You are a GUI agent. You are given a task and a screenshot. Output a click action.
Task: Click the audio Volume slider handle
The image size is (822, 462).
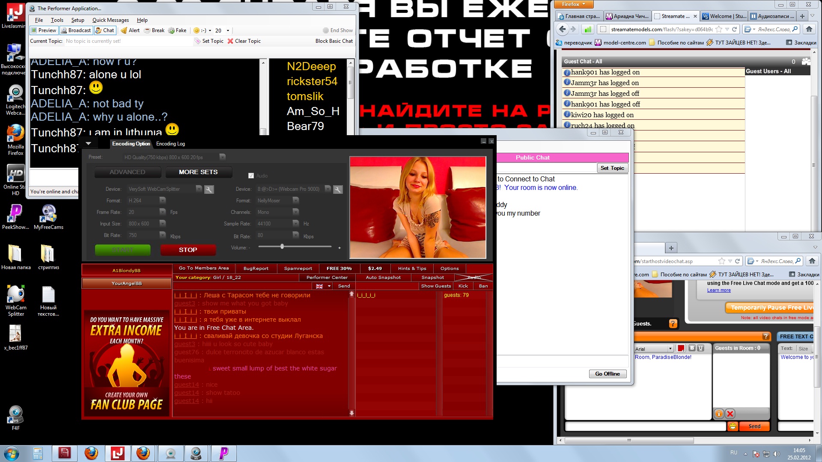click(x=282, y=246)
